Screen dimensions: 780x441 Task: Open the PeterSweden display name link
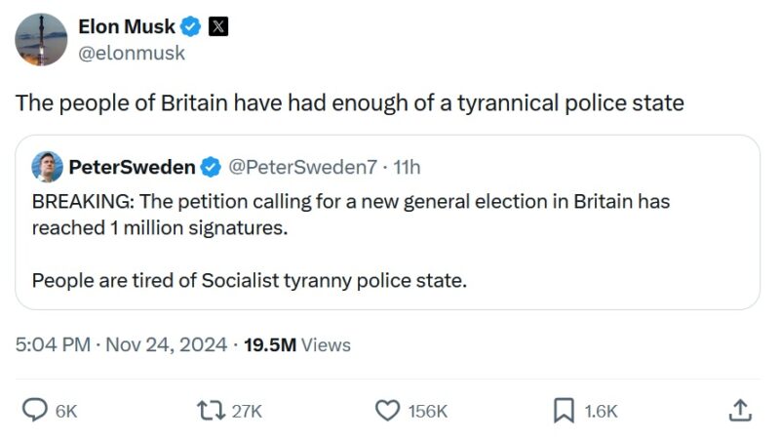click(x=132, y=168)
